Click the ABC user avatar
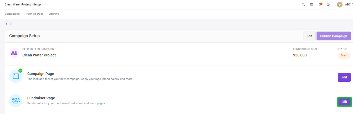This screenshot has height=114, width=353. click(x=340, y=4)
